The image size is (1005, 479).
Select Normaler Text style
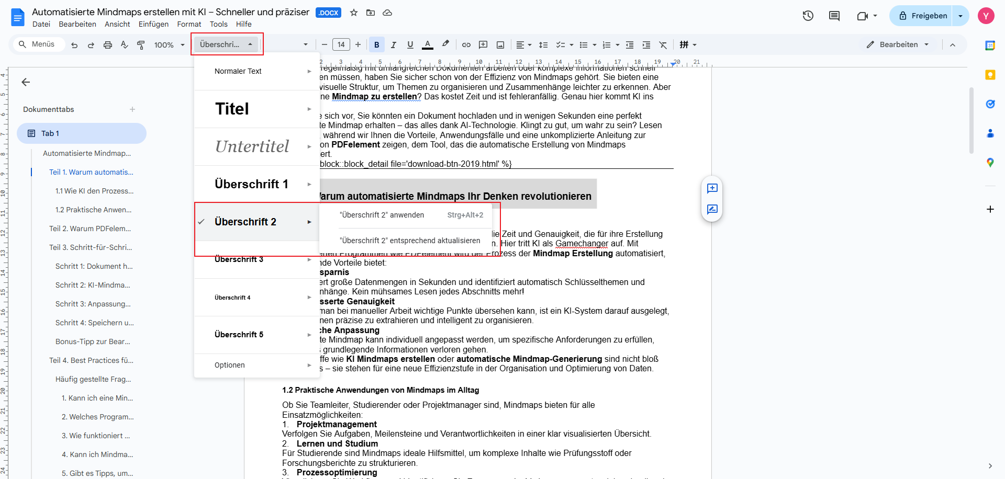click(257, 71)
